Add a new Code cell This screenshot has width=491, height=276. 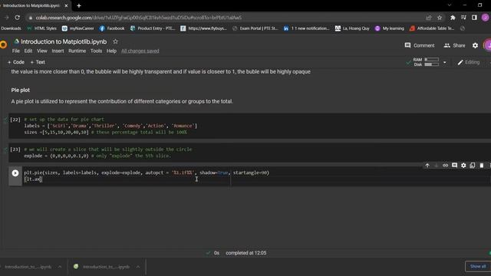coord(16,62)
